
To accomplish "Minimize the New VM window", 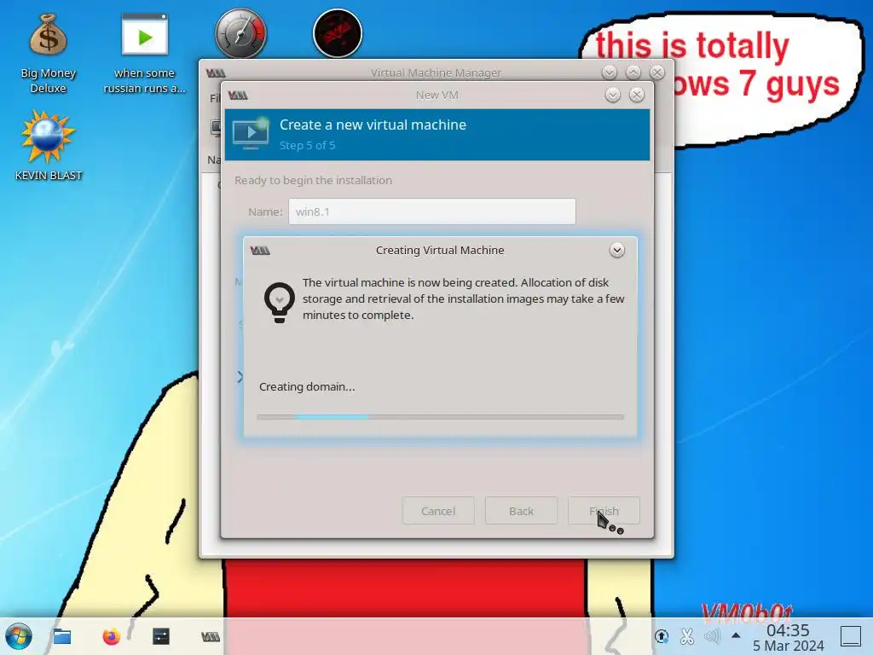I will pos(613,95).
